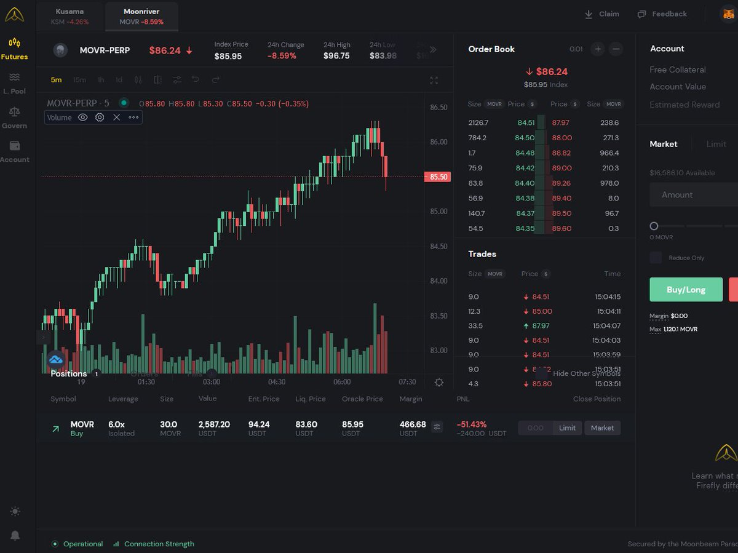The height and width of the screenshot is (553, 738).
Task: Click the green market status dot
Action: tap(124, 103)
